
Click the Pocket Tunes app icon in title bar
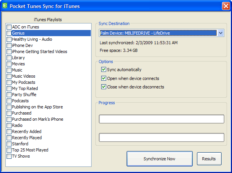[5, 6]
